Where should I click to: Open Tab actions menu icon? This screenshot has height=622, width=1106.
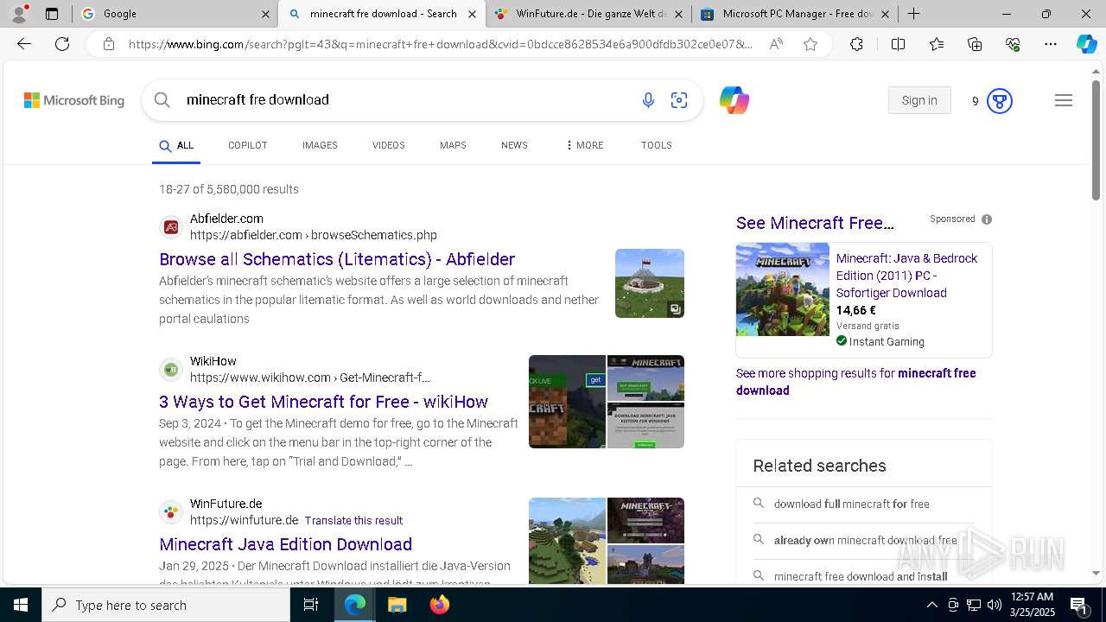52,14
